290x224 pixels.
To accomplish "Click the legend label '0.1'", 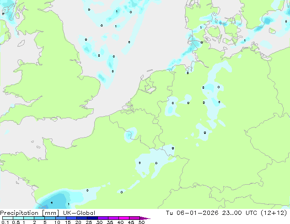I will coord(5,222).
